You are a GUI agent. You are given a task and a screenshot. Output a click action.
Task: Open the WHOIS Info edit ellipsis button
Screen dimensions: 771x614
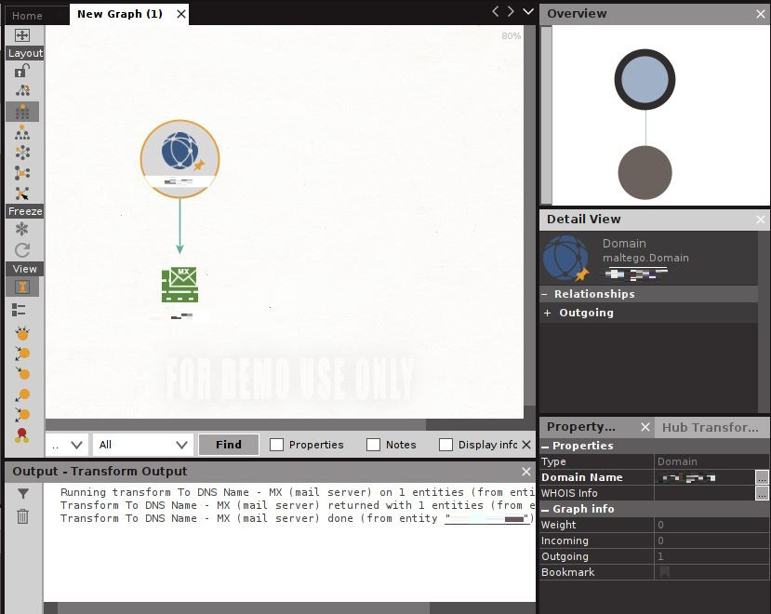pos(761,493)
